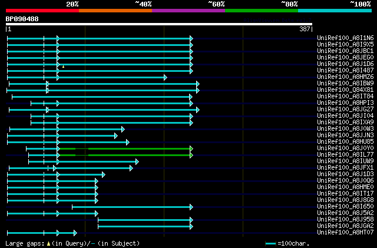Select the UniRef100_A8JJN3 label
The width and height of the screenshot is (377, 248).
(x=345, y=135)
